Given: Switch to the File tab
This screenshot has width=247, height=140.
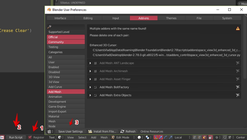Looking at the screenshot, I should (x=199, y=18).
